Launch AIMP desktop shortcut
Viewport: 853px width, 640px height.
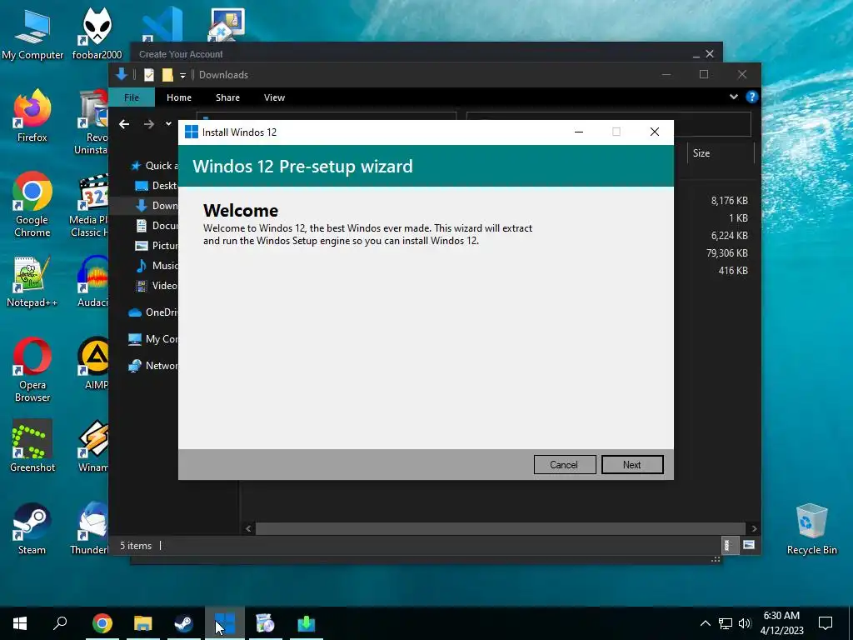click(x=95, y=363)
